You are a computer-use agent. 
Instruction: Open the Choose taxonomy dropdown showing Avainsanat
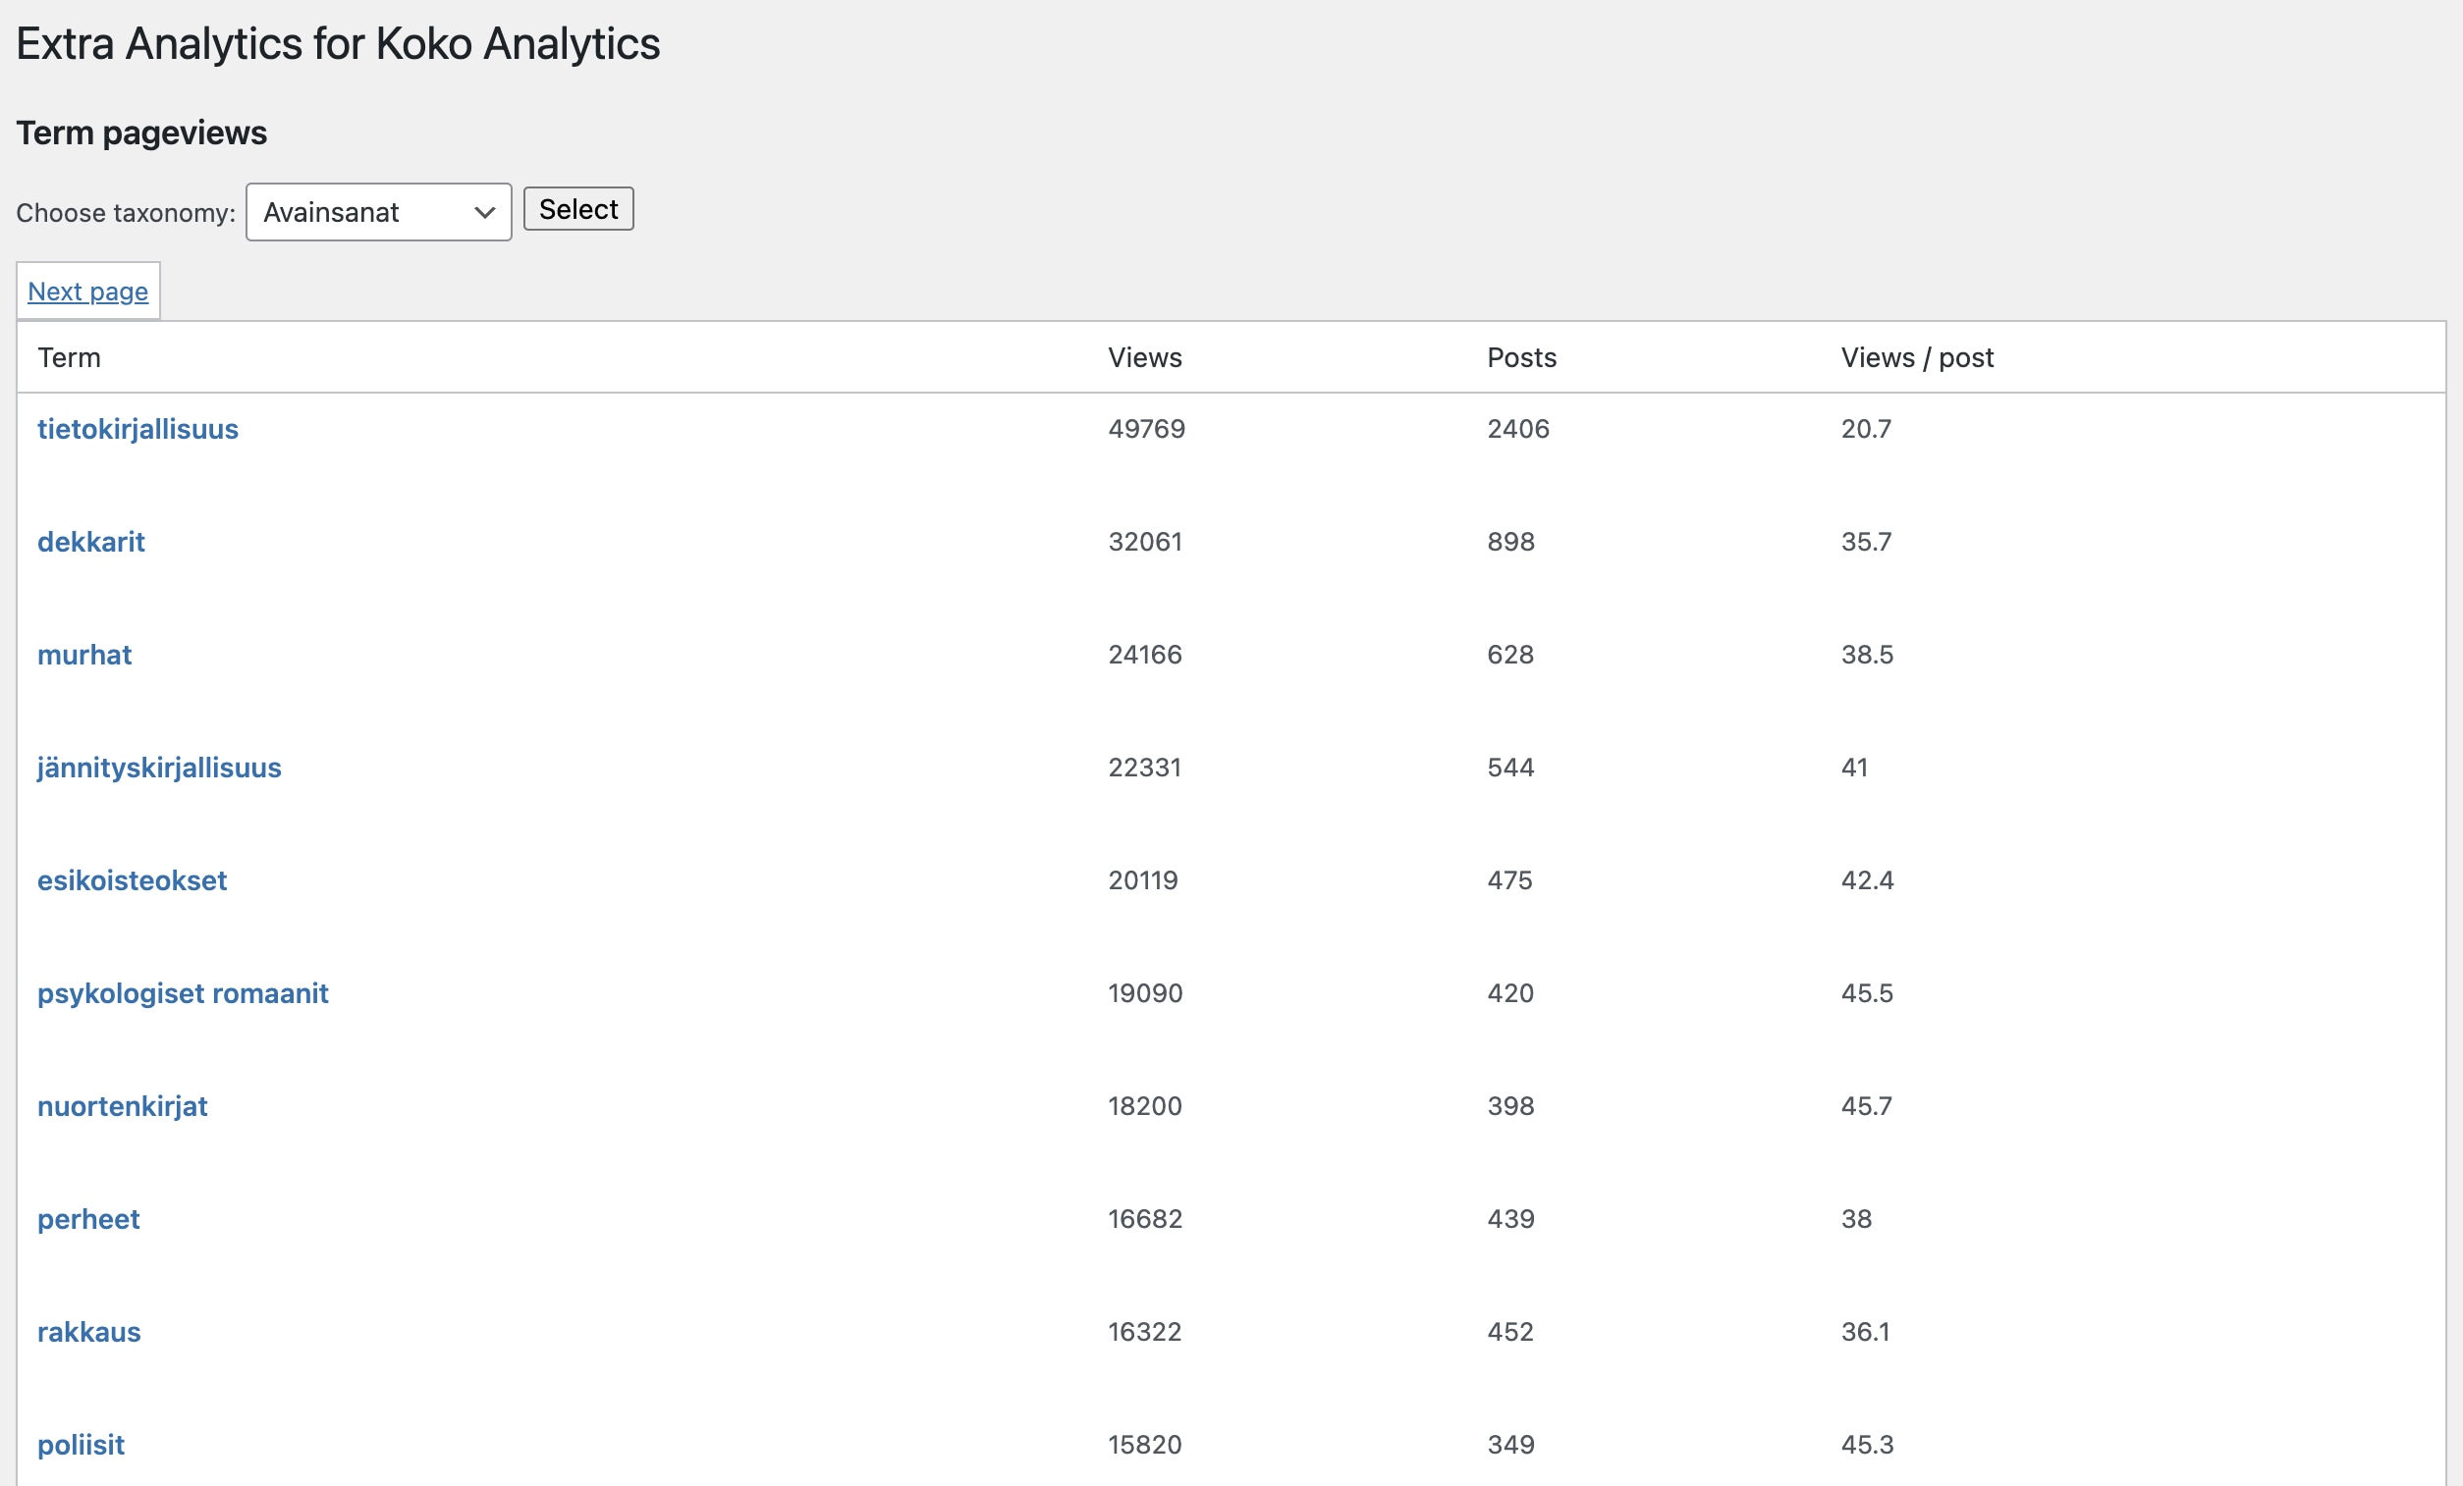coord(379,212)
